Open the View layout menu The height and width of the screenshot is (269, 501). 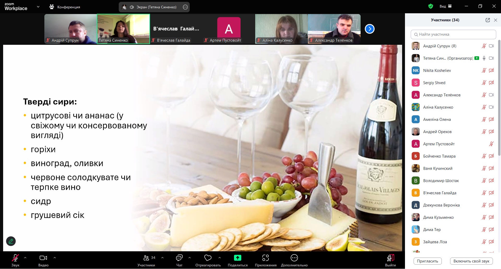446,6
